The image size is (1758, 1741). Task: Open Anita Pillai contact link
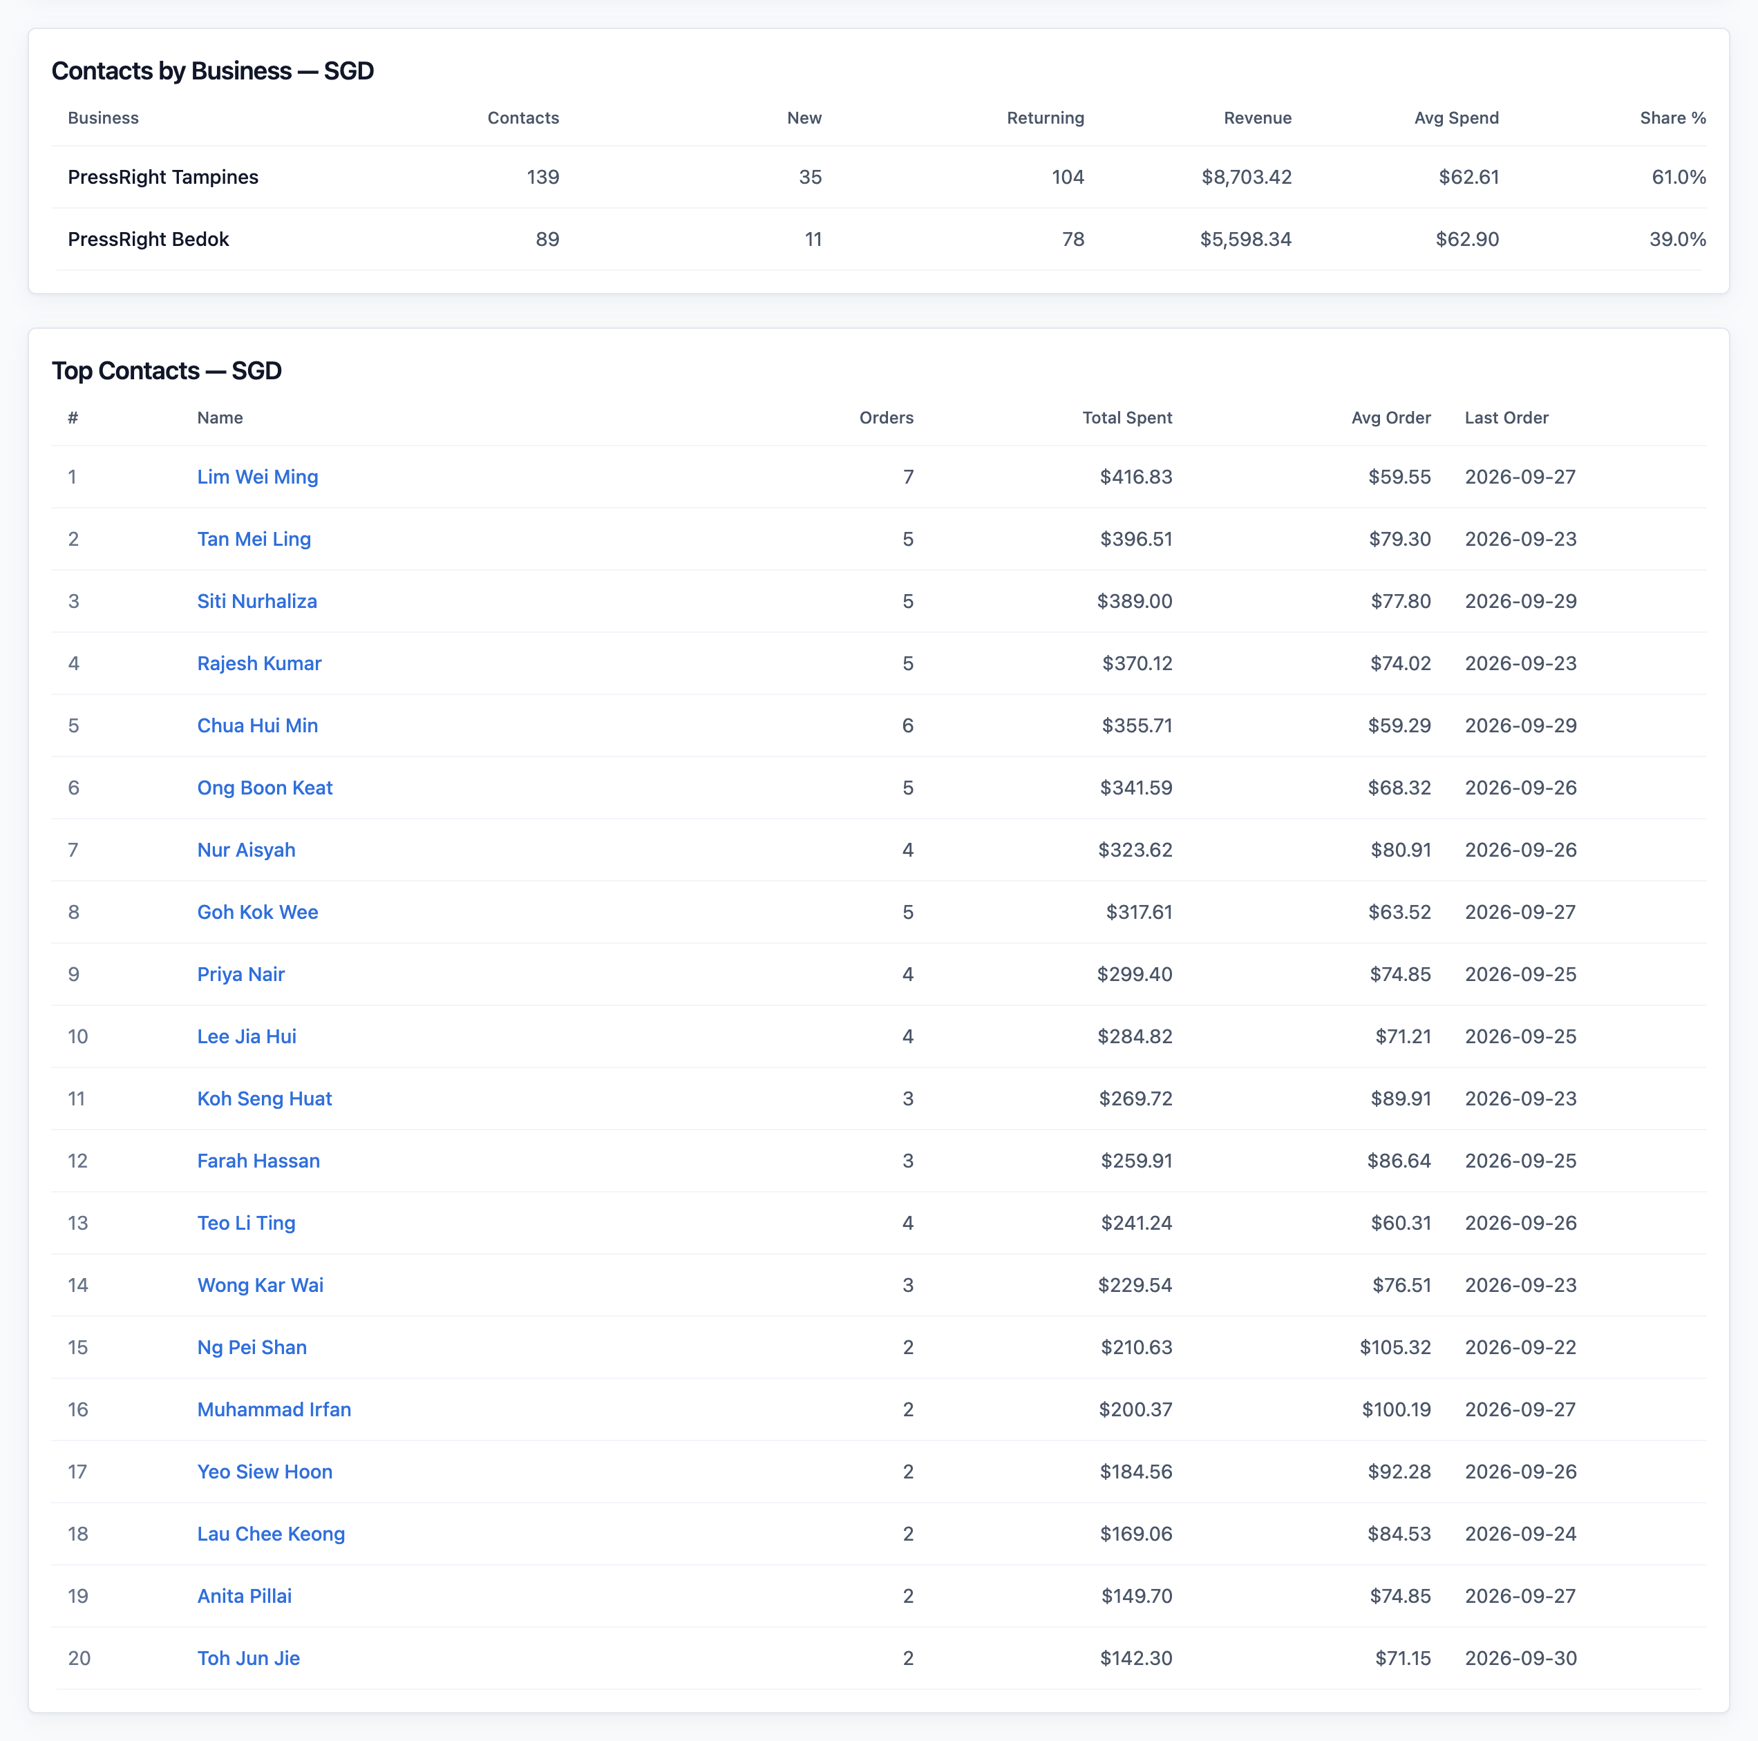[x=245, y=1595]
